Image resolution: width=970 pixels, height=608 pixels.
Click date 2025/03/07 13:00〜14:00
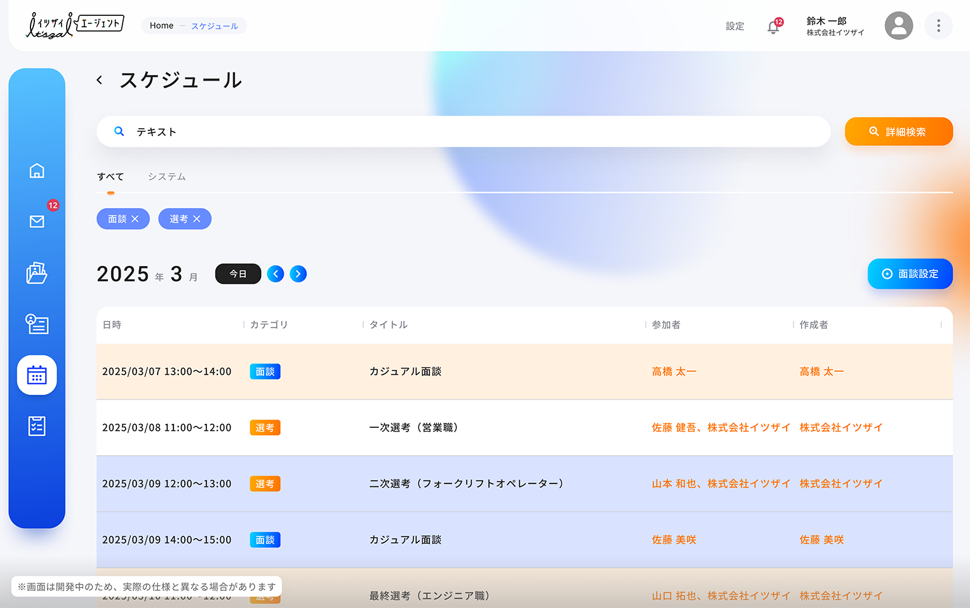[166, 371]
